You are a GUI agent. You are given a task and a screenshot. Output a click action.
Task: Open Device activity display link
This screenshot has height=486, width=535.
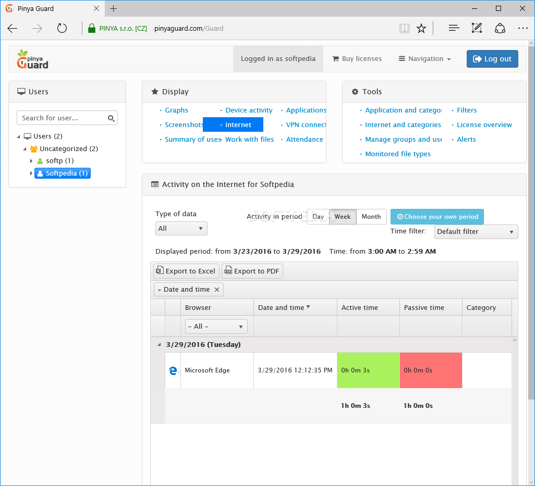coord(249,110)
